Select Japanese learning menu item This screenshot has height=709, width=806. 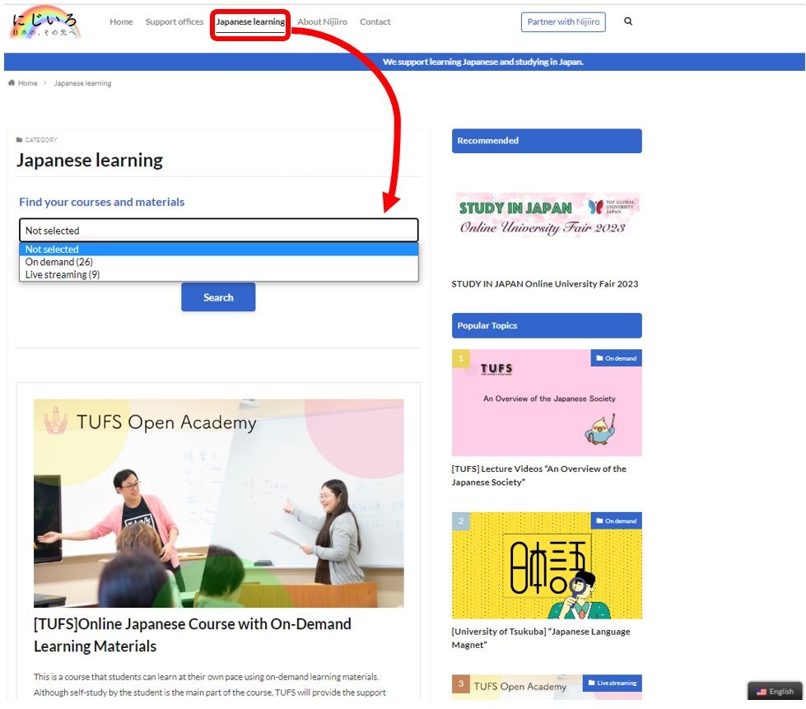(250, 21)
